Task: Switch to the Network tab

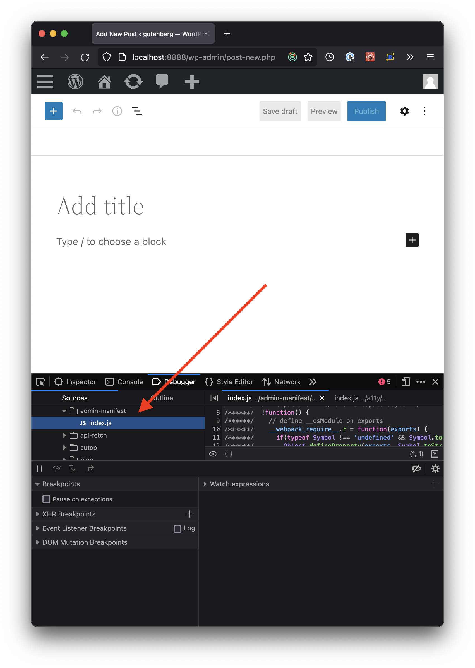Action: coord(281,382)
